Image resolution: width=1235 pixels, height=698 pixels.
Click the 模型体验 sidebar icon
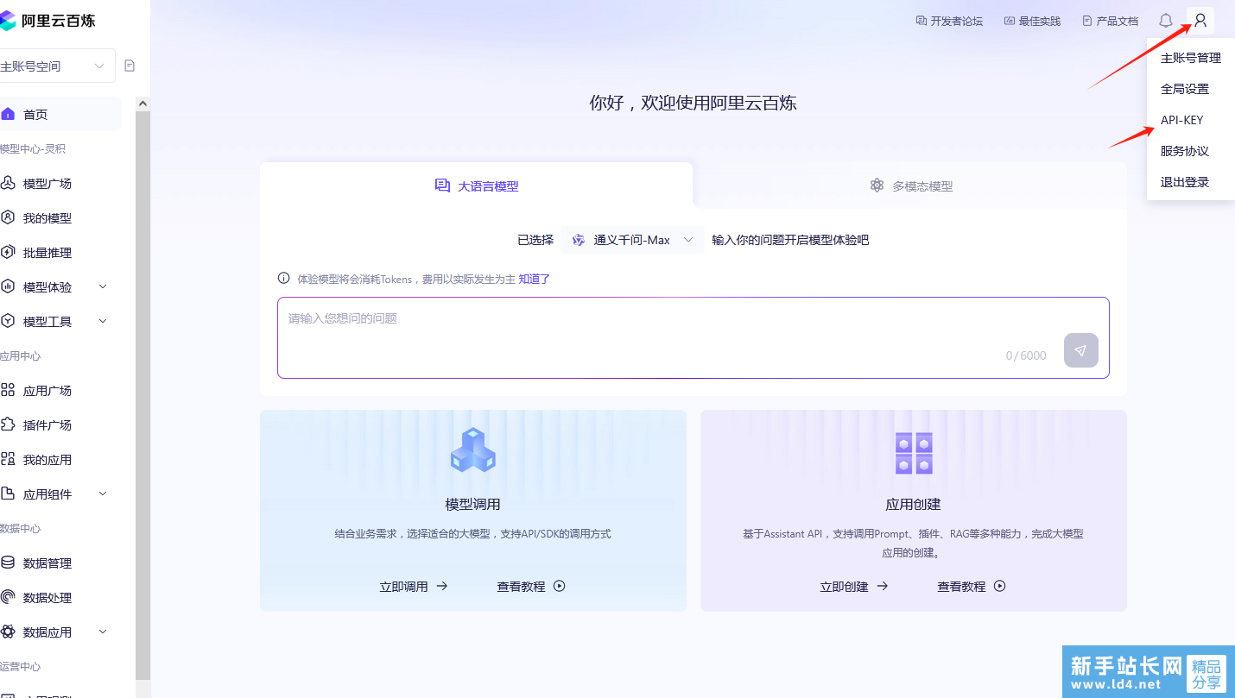click(8, 286)
